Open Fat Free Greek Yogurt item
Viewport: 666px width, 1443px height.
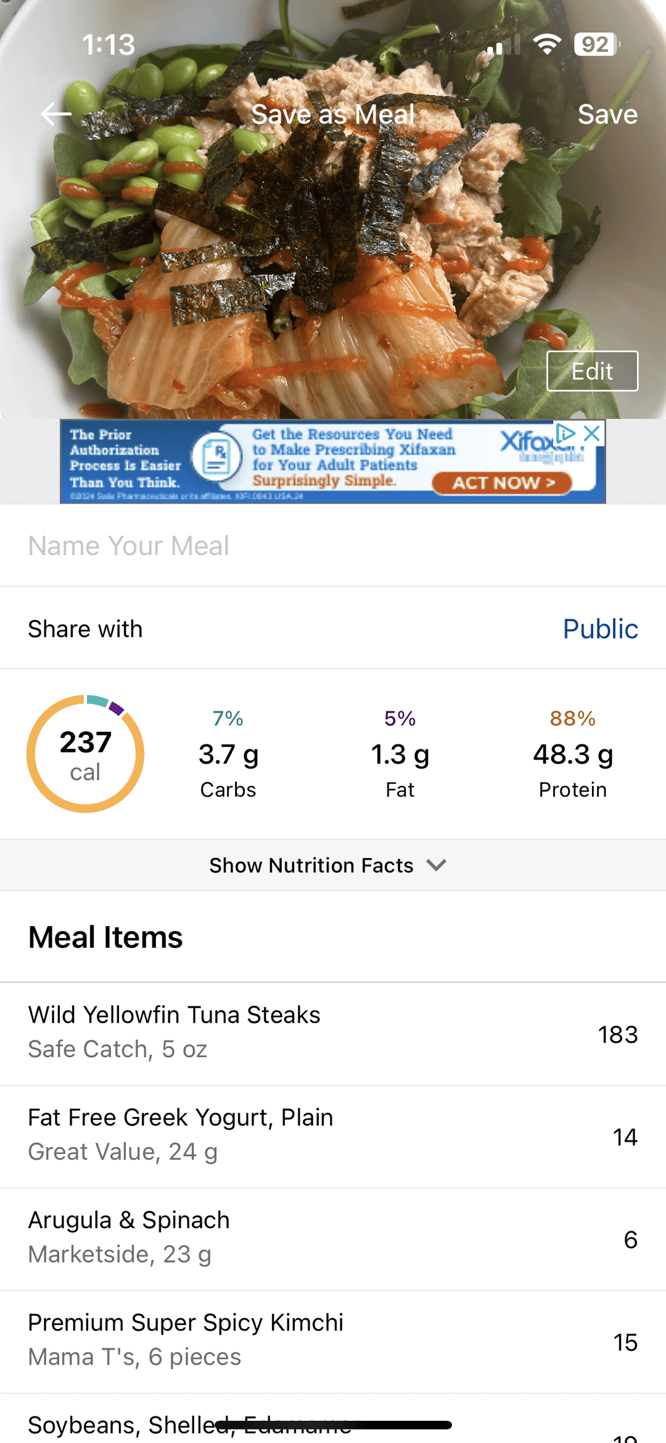click(x=333, y=1137)
